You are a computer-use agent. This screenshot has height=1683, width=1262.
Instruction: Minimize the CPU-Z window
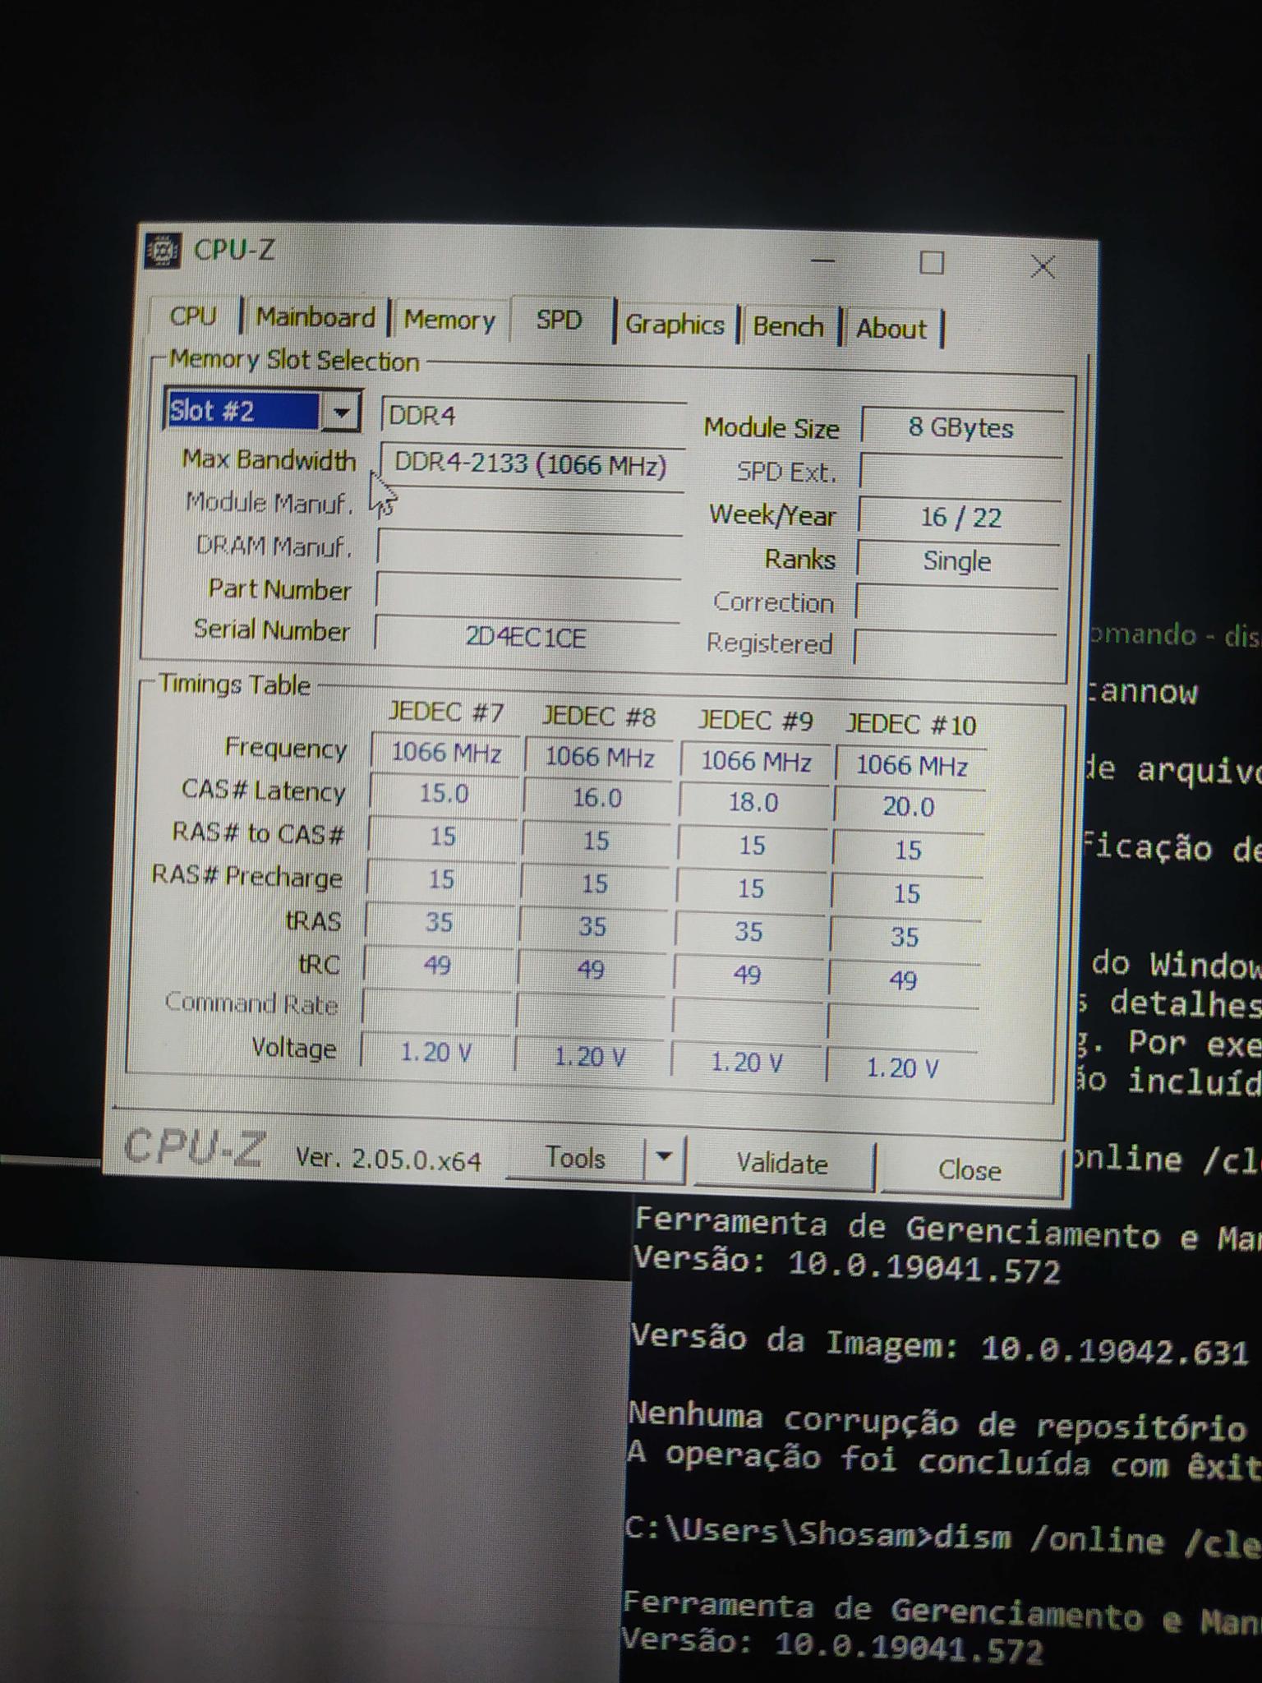[822, 261]
